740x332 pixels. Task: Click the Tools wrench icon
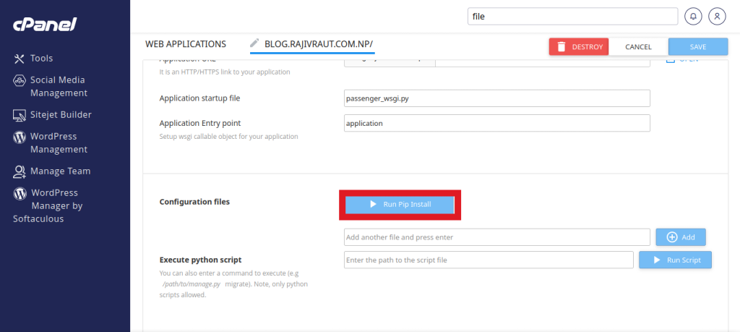[x=19, y=59]
